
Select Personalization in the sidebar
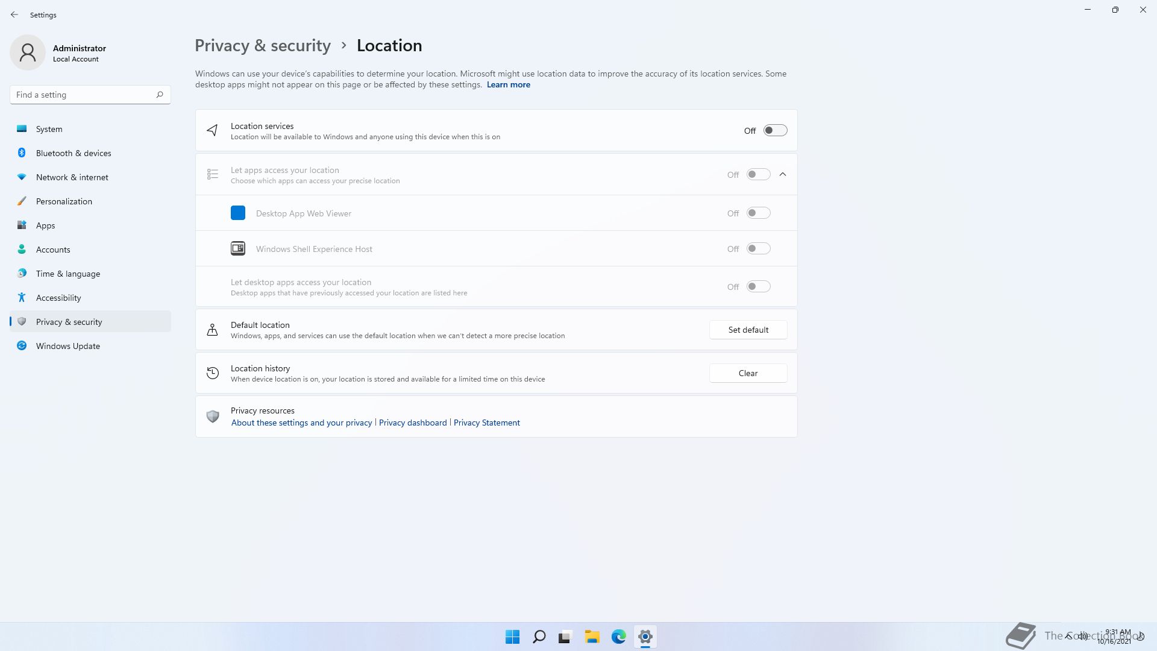click(x=90, y=201)
